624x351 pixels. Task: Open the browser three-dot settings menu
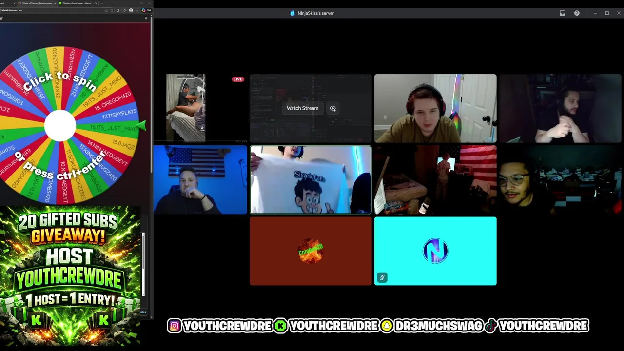137,10
